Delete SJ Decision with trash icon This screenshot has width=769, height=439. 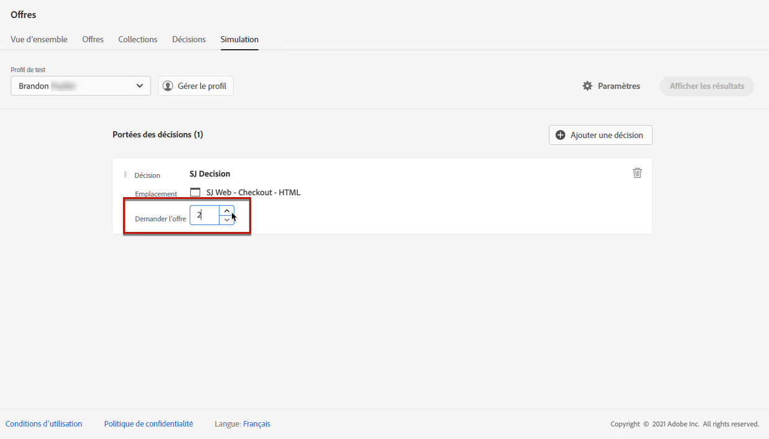(637, 173)
